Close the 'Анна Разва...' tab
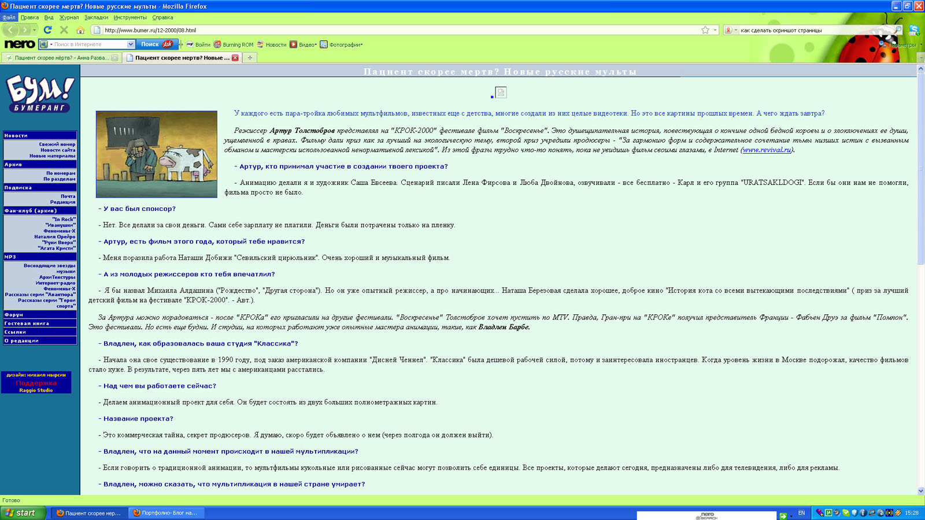Screen dimensions: 925x520 [x=114, y=58]
